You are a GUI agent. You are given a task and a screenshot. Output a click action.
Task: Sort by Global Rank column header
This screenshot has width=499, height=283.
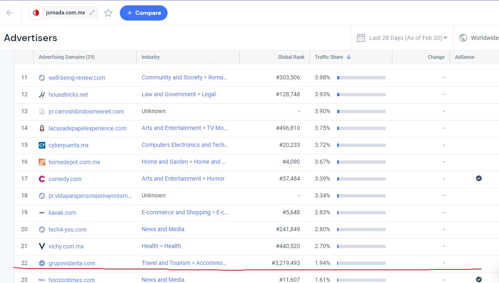(x=291, y=57)
